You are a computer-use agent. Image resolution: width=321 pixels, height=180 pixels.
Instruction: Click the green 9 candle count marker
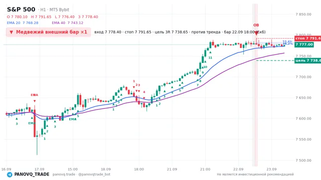coord(203,72)
